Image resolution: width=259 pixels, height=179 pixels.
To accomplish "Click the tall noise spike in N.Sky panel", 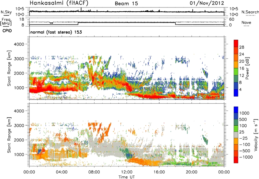I will pos(81,10).
